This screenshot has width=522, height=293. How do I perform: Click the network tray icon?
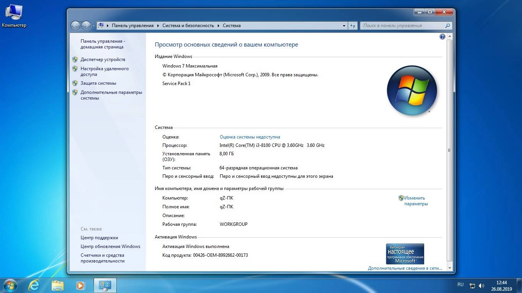(x=472, y=285)
